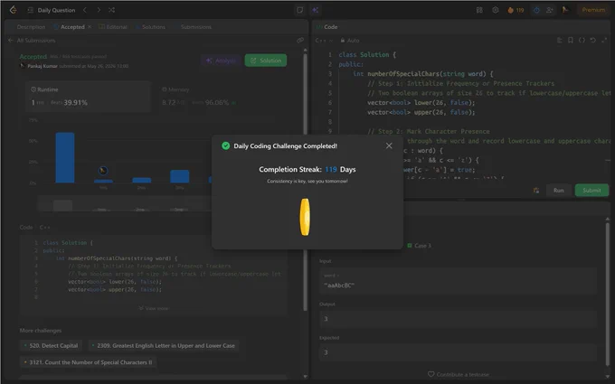Click the green Submit button
This screenshot has height=384, width=615.
(591, 191)
